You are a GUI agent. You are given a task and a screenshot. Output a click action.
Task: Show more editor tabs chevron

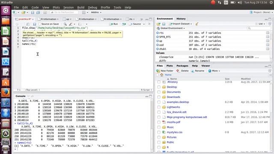coord(141,19)
